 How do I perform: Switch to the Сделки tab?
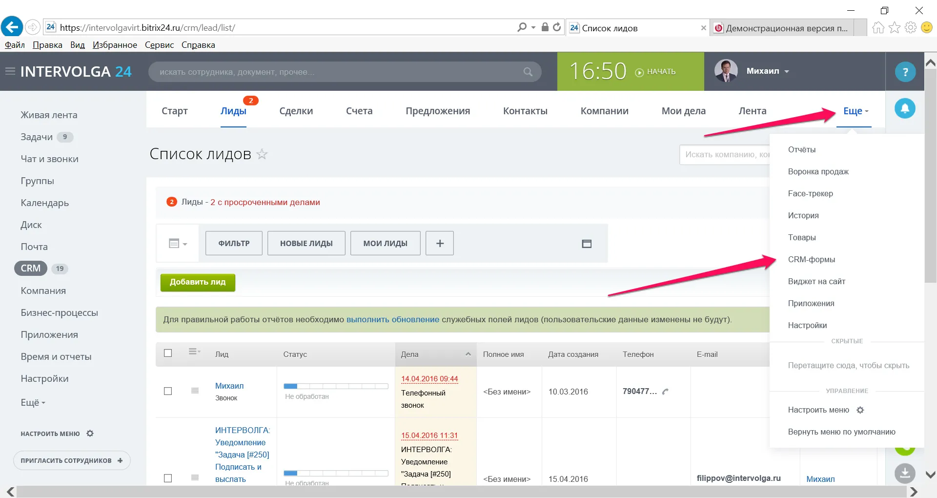point(296,111)
